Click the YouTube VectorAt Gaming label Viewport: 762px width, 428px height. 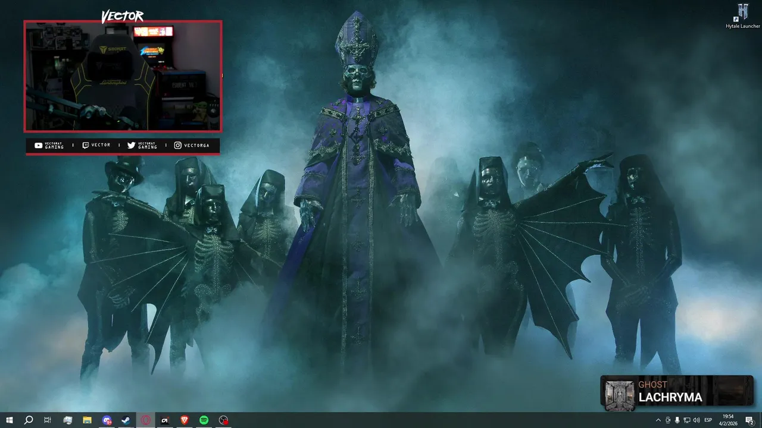[49, 146]
